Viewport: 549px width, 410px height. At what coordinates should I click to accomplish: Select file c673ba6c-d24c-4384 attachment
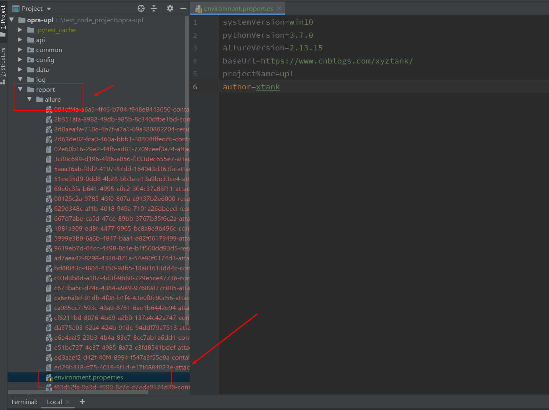[x=122, y=288]
